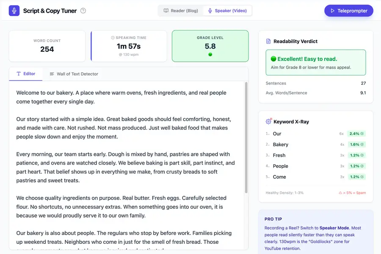Switch to Reader (Blog) mode
Screen dimensions: 381x254
point(181,11)
